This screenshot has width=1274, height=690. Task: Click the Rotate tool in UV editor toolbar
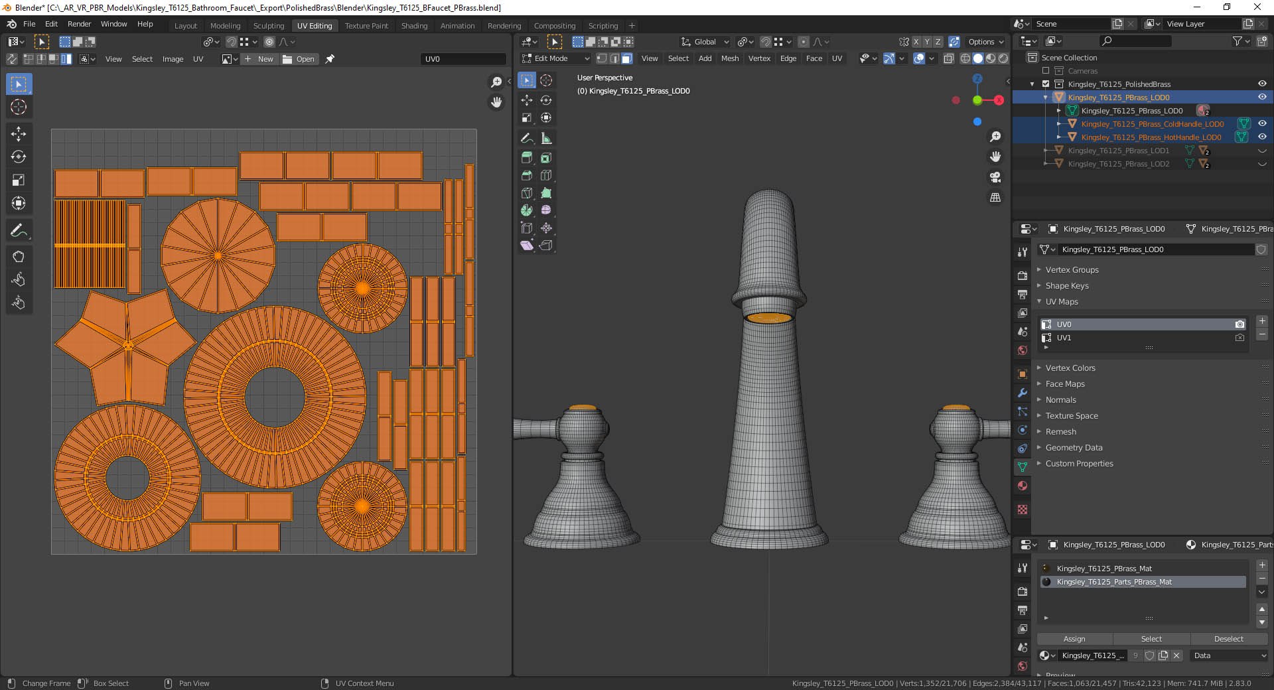pos(19,157)
